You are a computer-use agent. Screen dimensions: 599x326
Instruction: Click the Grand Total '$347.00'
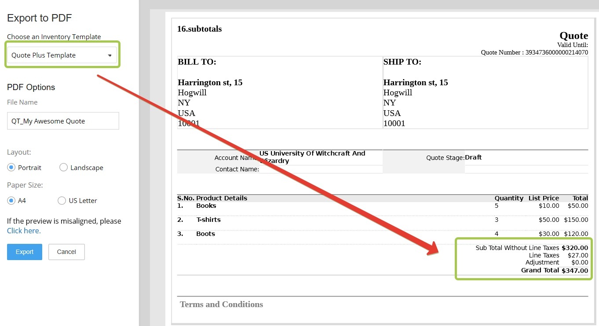click(x=575, y=271)
